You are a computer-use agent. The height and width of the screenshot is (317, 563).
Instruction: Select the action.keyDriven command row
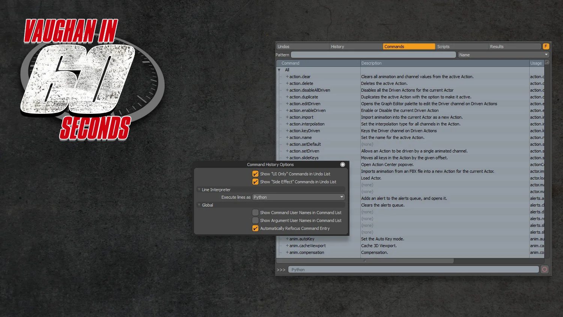tap(411, 131)
